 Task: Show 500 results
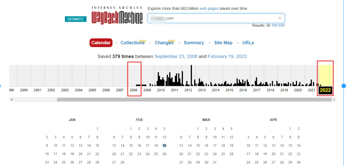[x=282, y=25]
